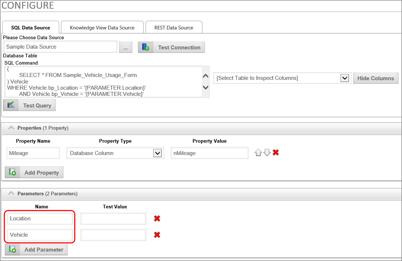Remove the Vehicle parameter with red X

157,235
